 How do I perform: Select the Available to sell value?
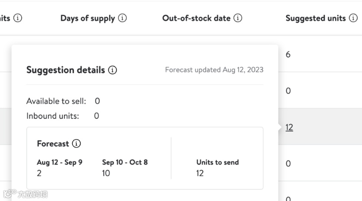click(x=97, y=101)
